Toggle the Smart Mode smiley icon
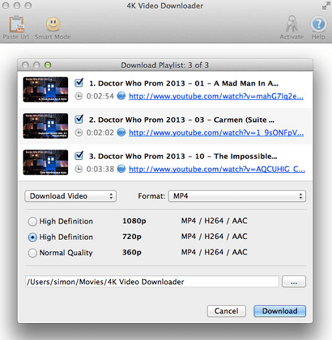This screenshot has height=340, width=332. tap(53, 23)
